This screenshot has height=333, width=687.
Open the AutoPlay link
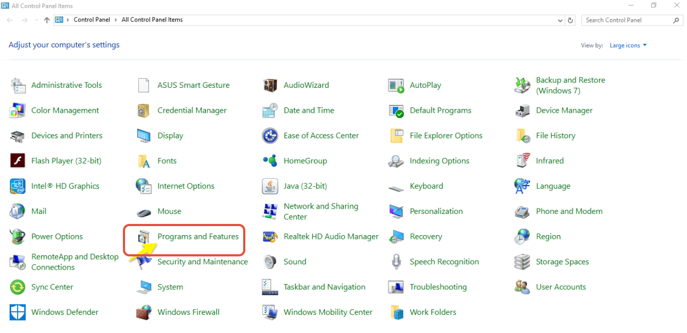pos(425,85)
